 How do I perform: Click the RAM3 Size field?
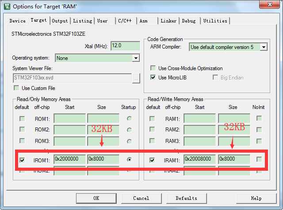[x=234, y=141]
